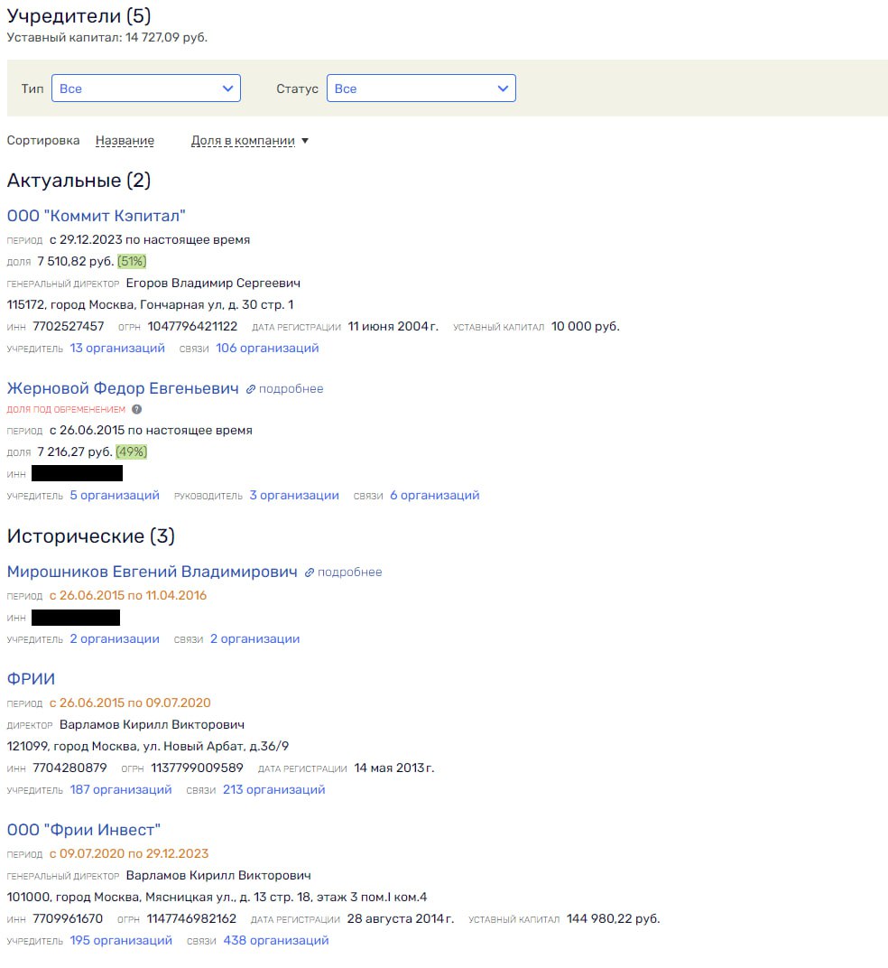Click the 51% share badge of Коммит Кэпитал

pyautogui.click(x=132, y=261)
